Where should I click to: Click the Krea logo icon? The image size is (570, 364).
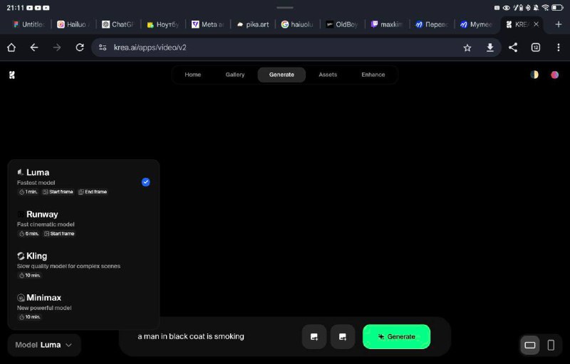pos(12,75)
